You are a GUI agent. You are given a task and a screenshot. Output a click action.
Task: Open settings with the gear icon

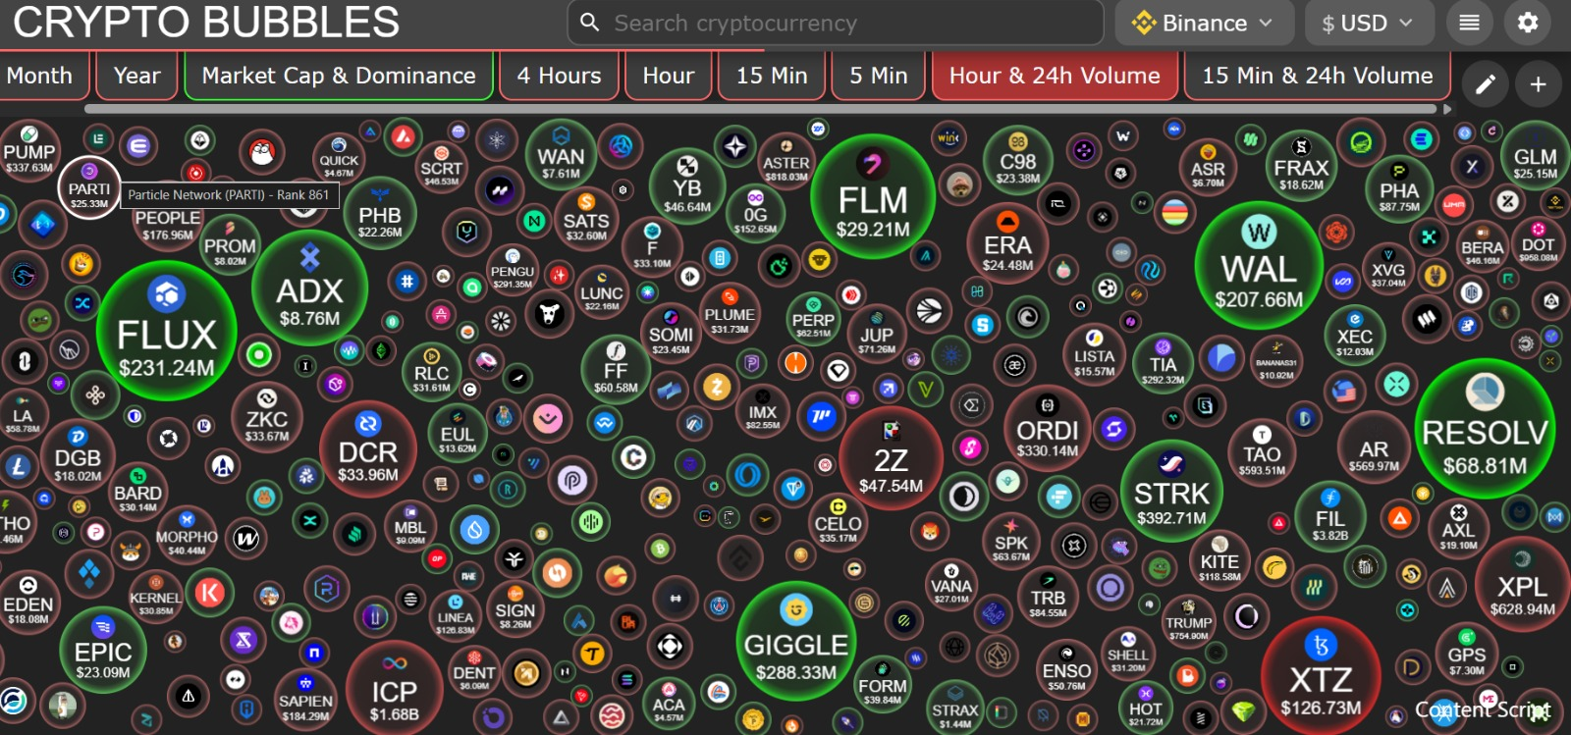pos(1528,23)
